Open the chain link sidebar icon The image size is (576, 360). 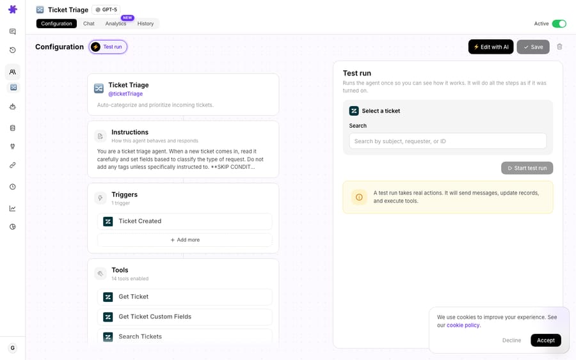coord(13,165)
